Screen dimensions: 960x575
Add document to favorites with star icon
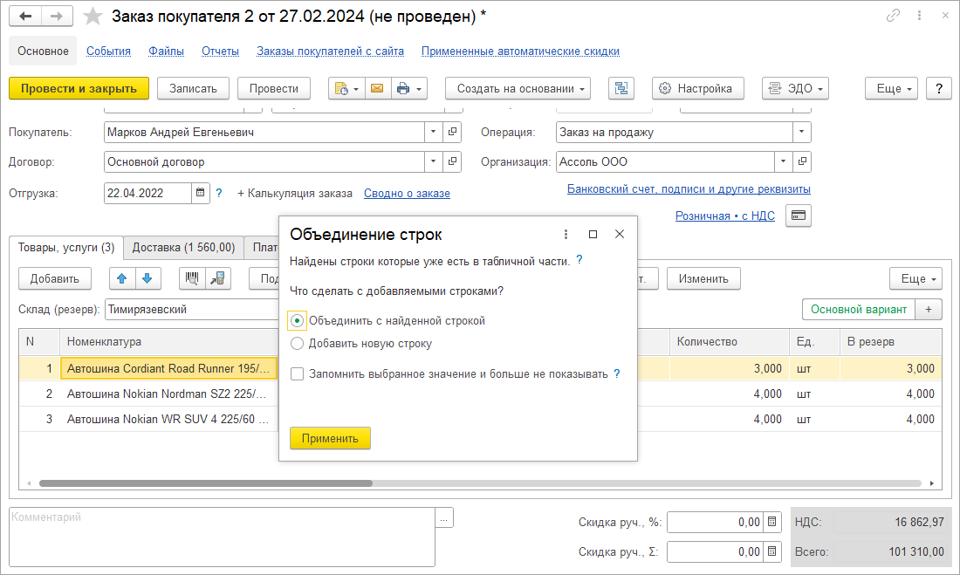click(93, 17)
